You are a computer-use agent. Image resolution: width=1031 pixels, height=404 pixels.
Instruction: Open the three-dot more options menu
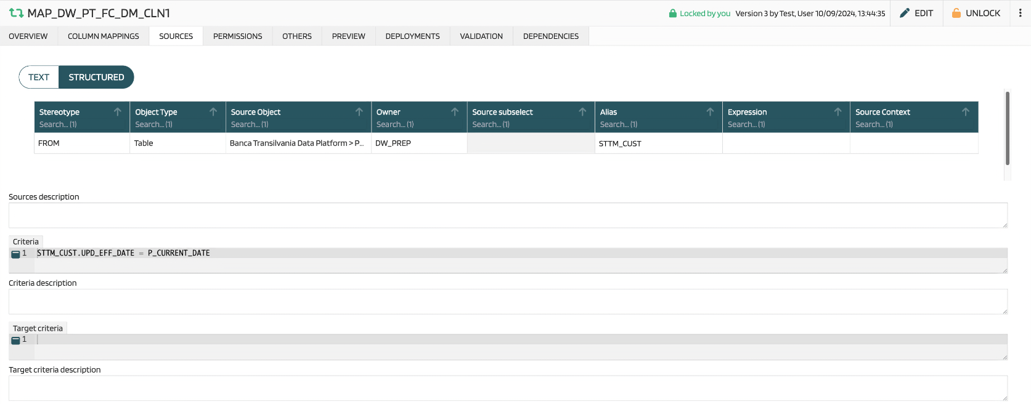1020,13
